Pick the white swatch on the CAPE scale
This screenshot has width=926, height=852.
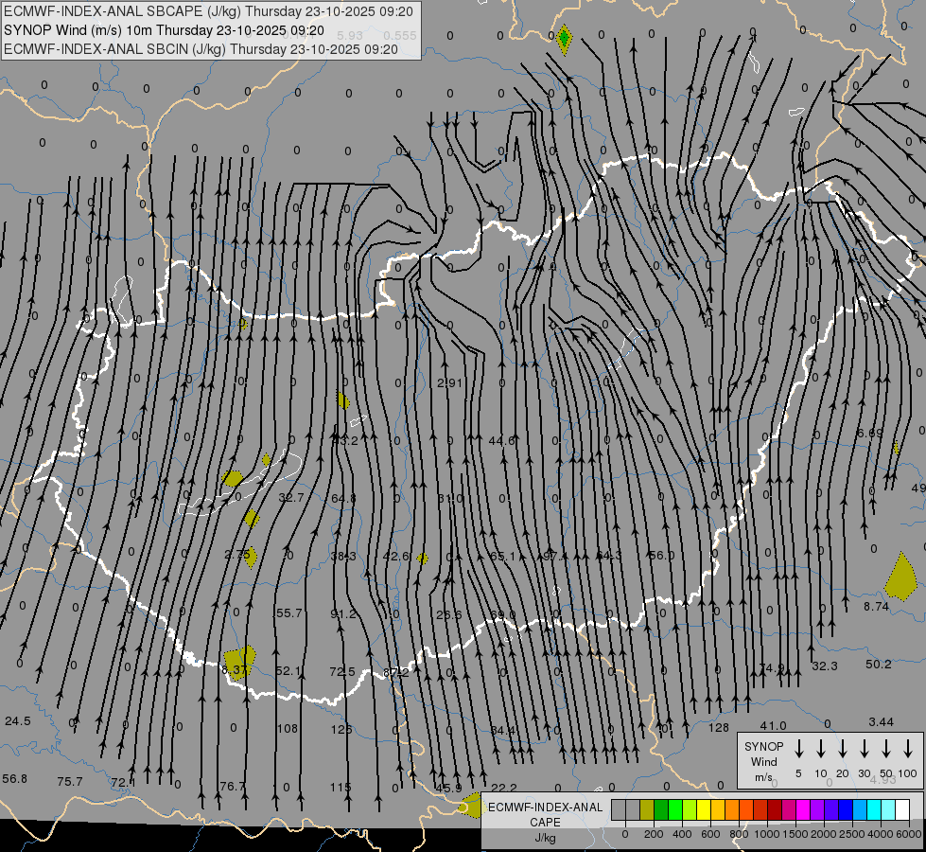(x=902, y=810)
